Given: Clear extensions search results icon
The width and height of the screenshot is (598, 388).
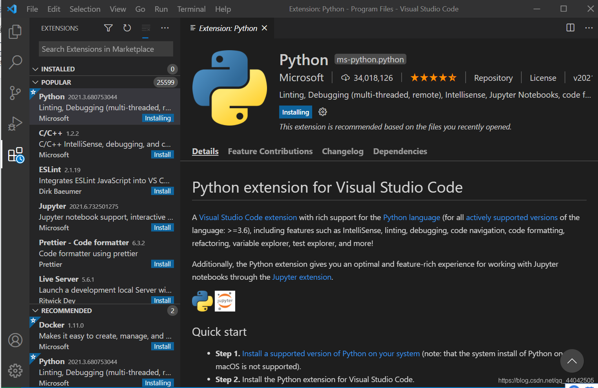Looking at the screenshot, I should (x=146, y=28).
